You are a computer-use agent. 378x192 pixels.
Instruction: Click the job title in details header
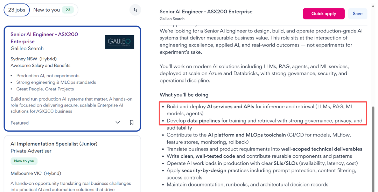(206, 12)
